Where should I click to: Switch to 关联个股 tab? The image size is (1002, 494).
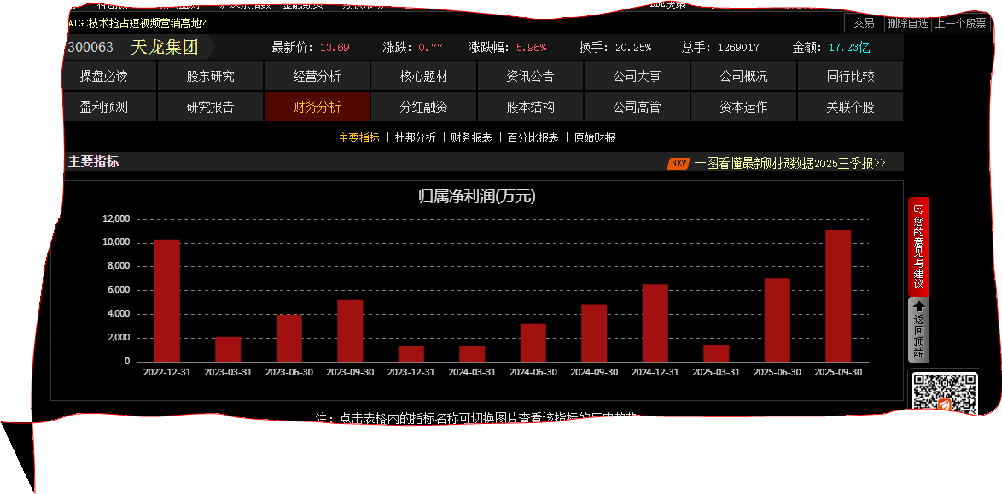(851, 107)
